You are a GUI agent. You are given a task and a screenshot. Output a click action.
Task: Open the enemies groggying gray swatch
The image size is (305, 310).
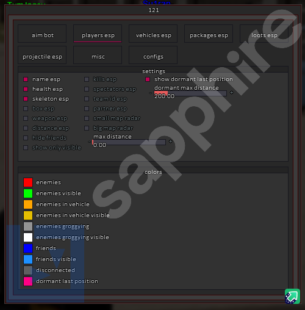click(28, 226)
